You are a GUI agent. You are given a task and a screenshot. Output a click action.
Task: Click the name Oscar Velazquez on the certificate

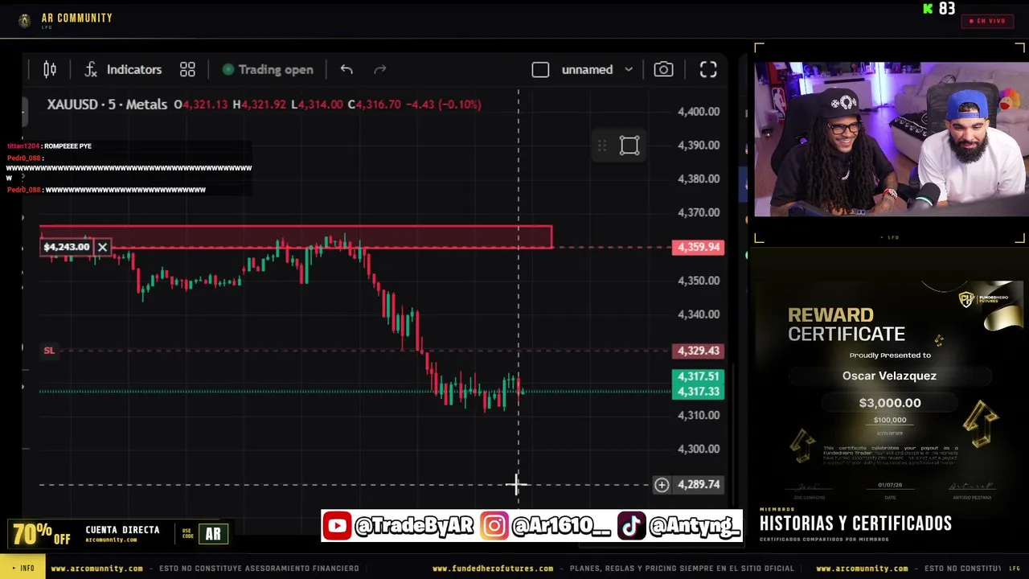[x=889, y=376]
